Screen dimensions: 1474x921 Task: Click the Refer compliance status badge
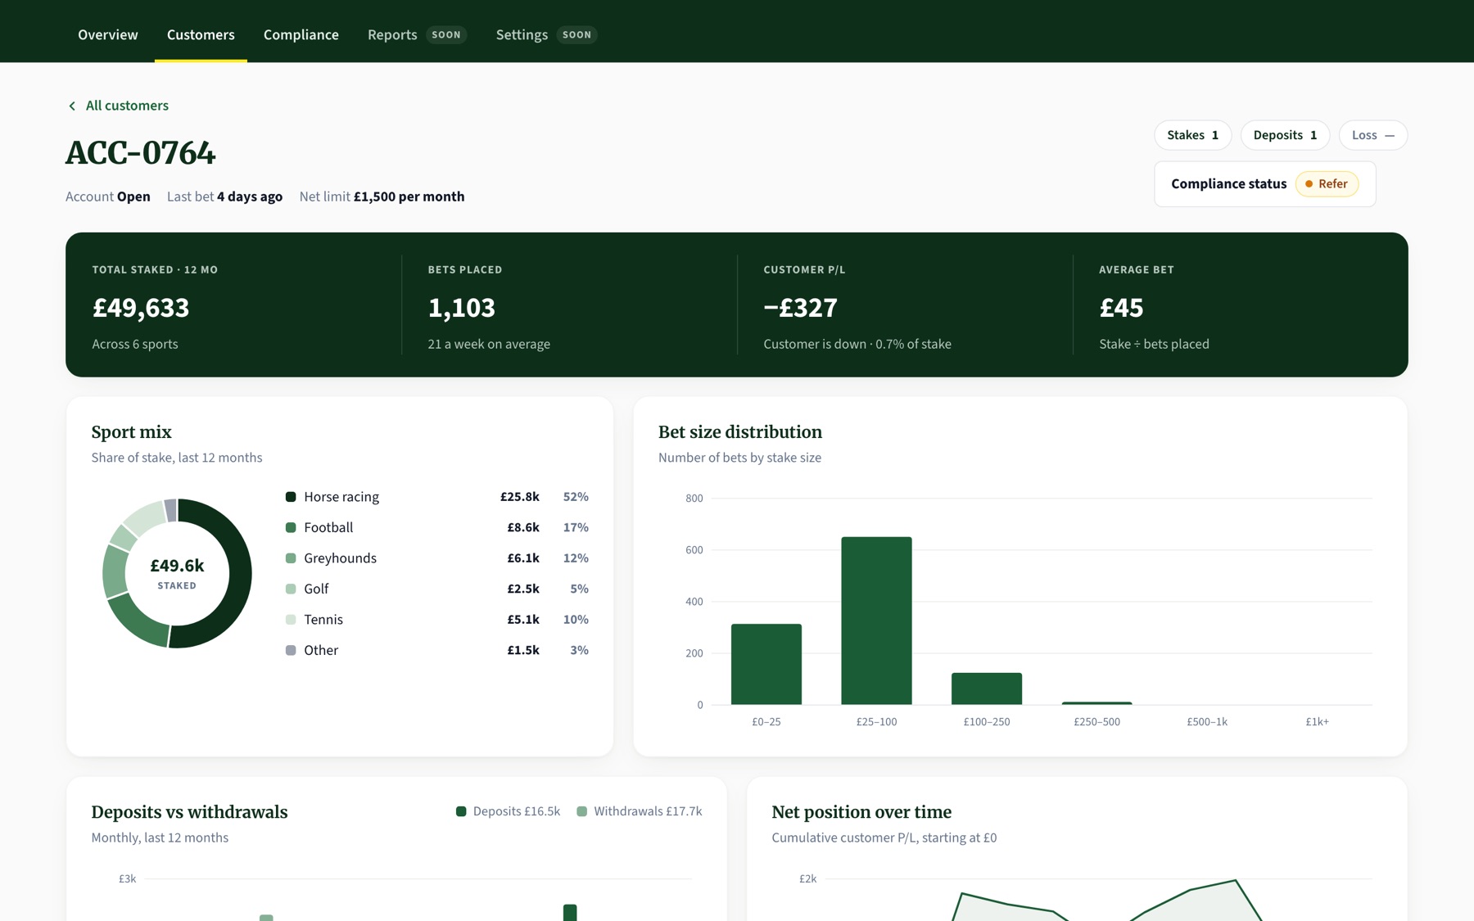1327,183
